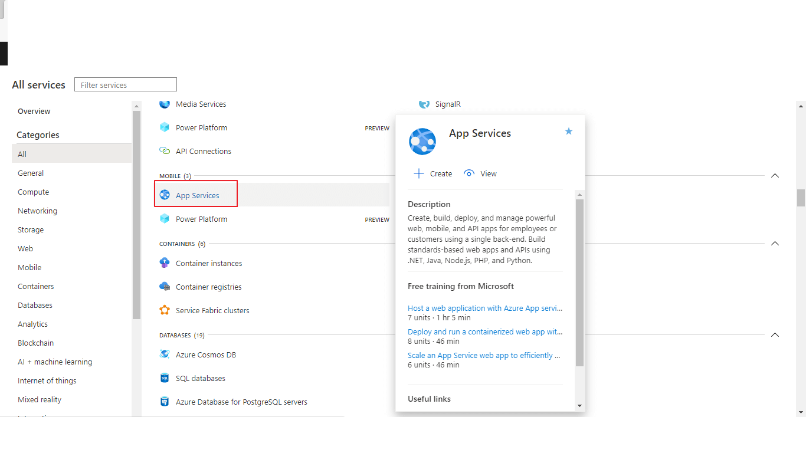Click the large App Services icon in popup

coord(422,142)
